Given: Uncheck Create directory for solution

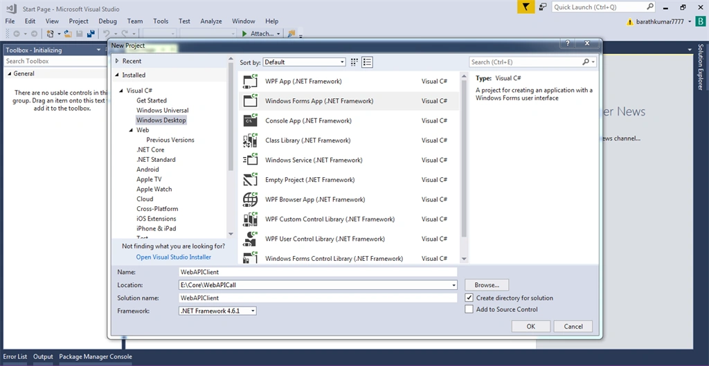Looking at the screenshot, I should (469, 298).
